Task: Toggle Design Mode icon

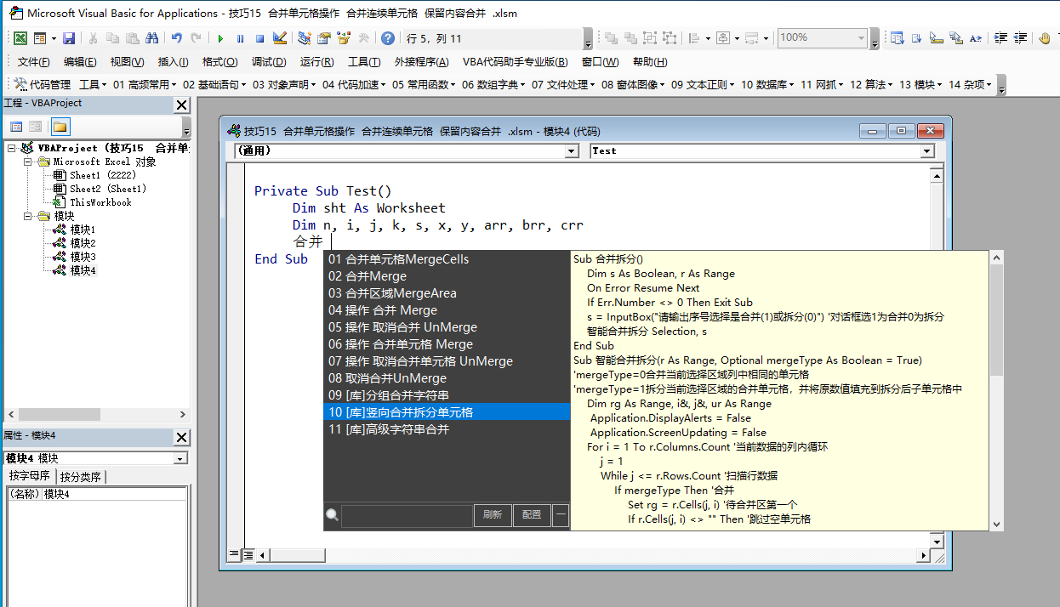Action: point(279,38)
